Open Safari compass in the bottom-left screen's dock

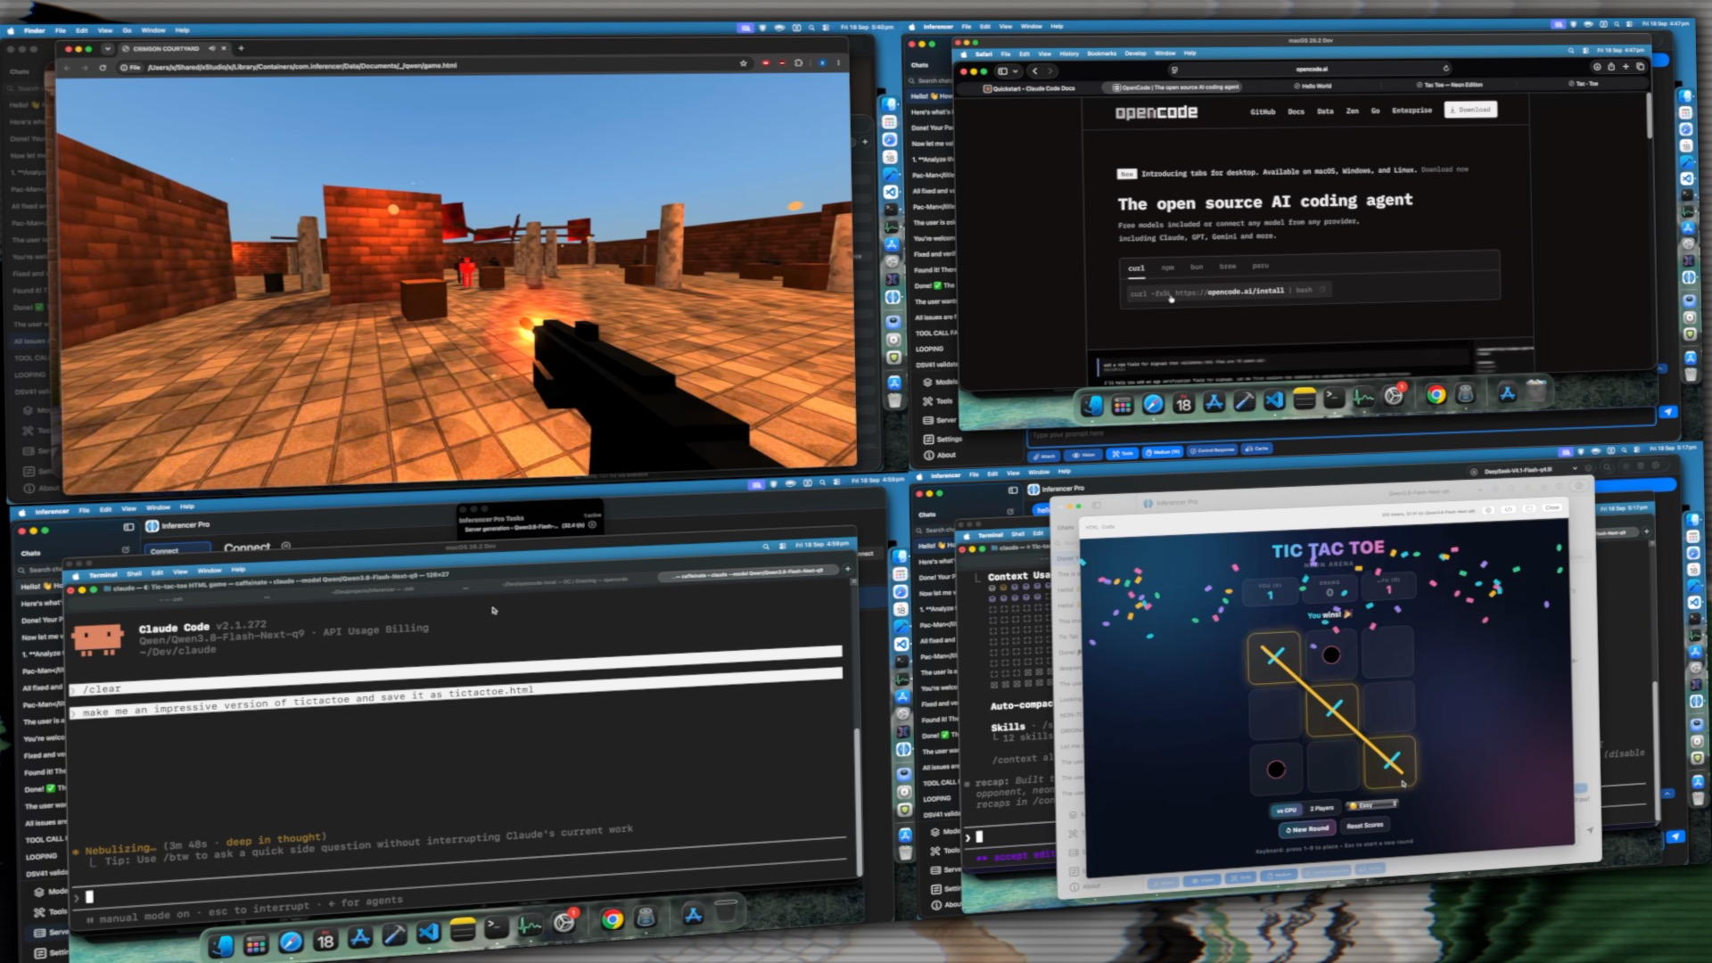(291, 942)
